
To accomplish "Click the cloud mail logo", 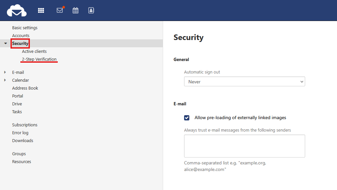I will click(x=17, y=11).
